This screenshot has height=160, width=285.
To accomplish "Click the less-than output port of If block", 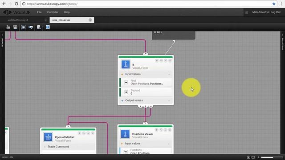I will click(140, 106).
